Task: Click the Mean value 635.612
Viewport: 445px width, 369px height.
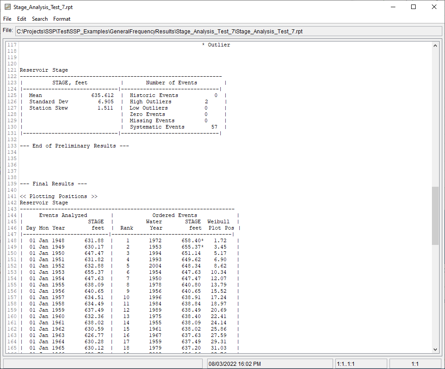Action: pos(102,95)
